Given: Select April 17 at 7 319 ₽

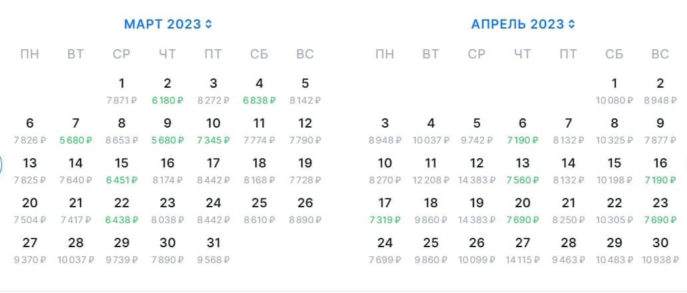Looking at the screenshot, I should pos(384,210).
